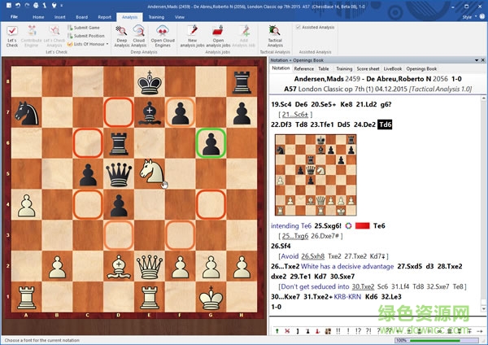This screenshot has height=345, width=488.
Task: Open the Training ribbon tab
Action: tap(156, 17)
